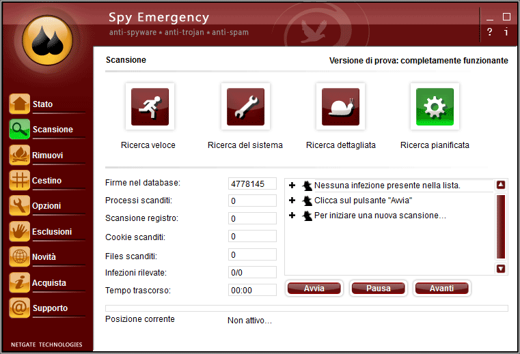Click the results list scroll up arrow
Image resolution: width=520 pixels, height=354 pixels.
click(501, 185)
